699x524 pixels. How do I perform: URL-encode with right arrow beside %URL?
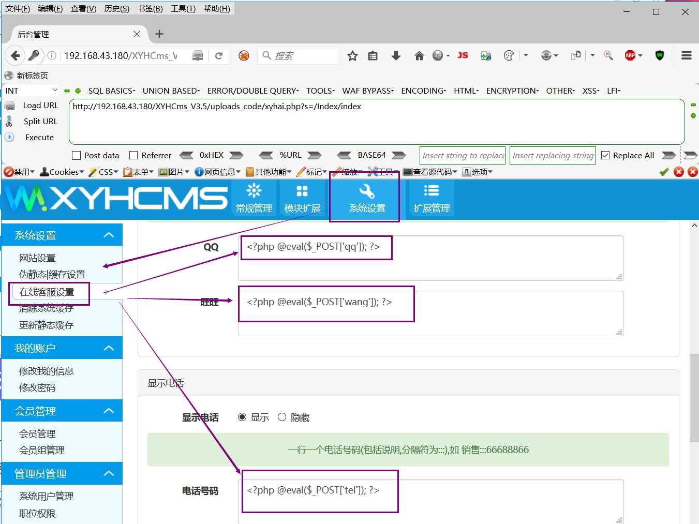315,155
